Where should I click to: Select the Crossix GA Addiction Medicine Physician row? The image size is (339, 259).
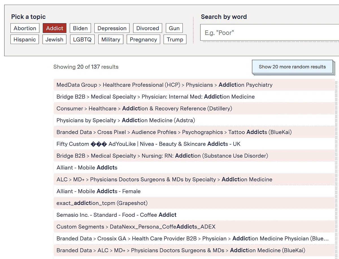pyautogui.click(x=194, y=238)
